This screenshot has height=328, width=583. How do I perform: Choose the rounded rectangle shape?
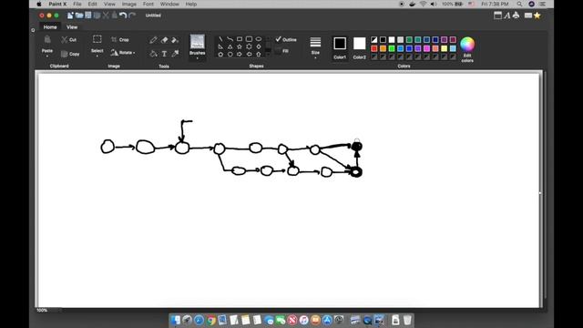(249, 39)
